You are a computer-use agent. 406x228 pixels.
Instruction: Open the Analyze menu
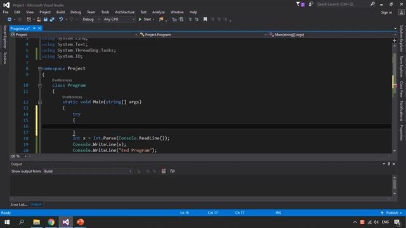[158, 12]
